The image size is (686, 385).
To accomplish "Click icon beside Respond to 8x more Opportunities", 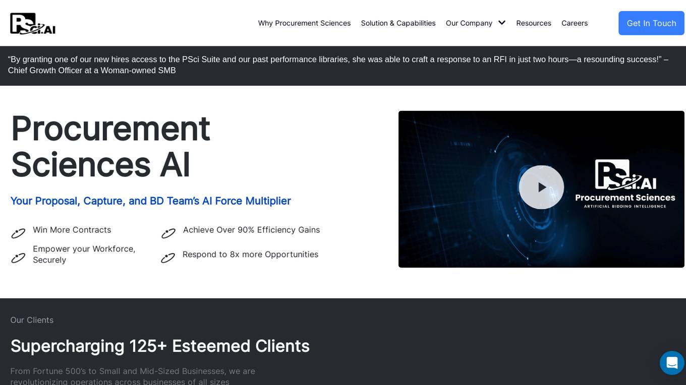I will [x=168, y=258].
